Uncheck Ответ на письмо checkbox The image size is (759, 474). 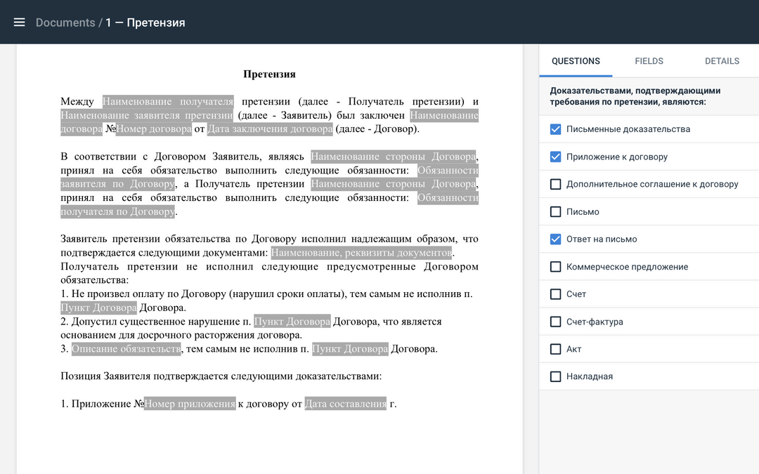tap(555, 239)
